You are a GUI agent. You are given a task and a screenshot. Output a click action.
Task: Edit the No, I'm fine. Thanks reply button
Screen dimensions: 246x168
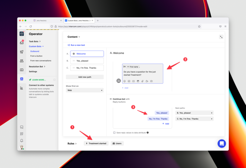158,119
